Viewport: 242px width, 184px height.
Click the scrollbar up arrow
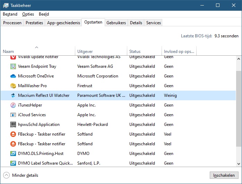pyautogui.click(x=239, y=59)
